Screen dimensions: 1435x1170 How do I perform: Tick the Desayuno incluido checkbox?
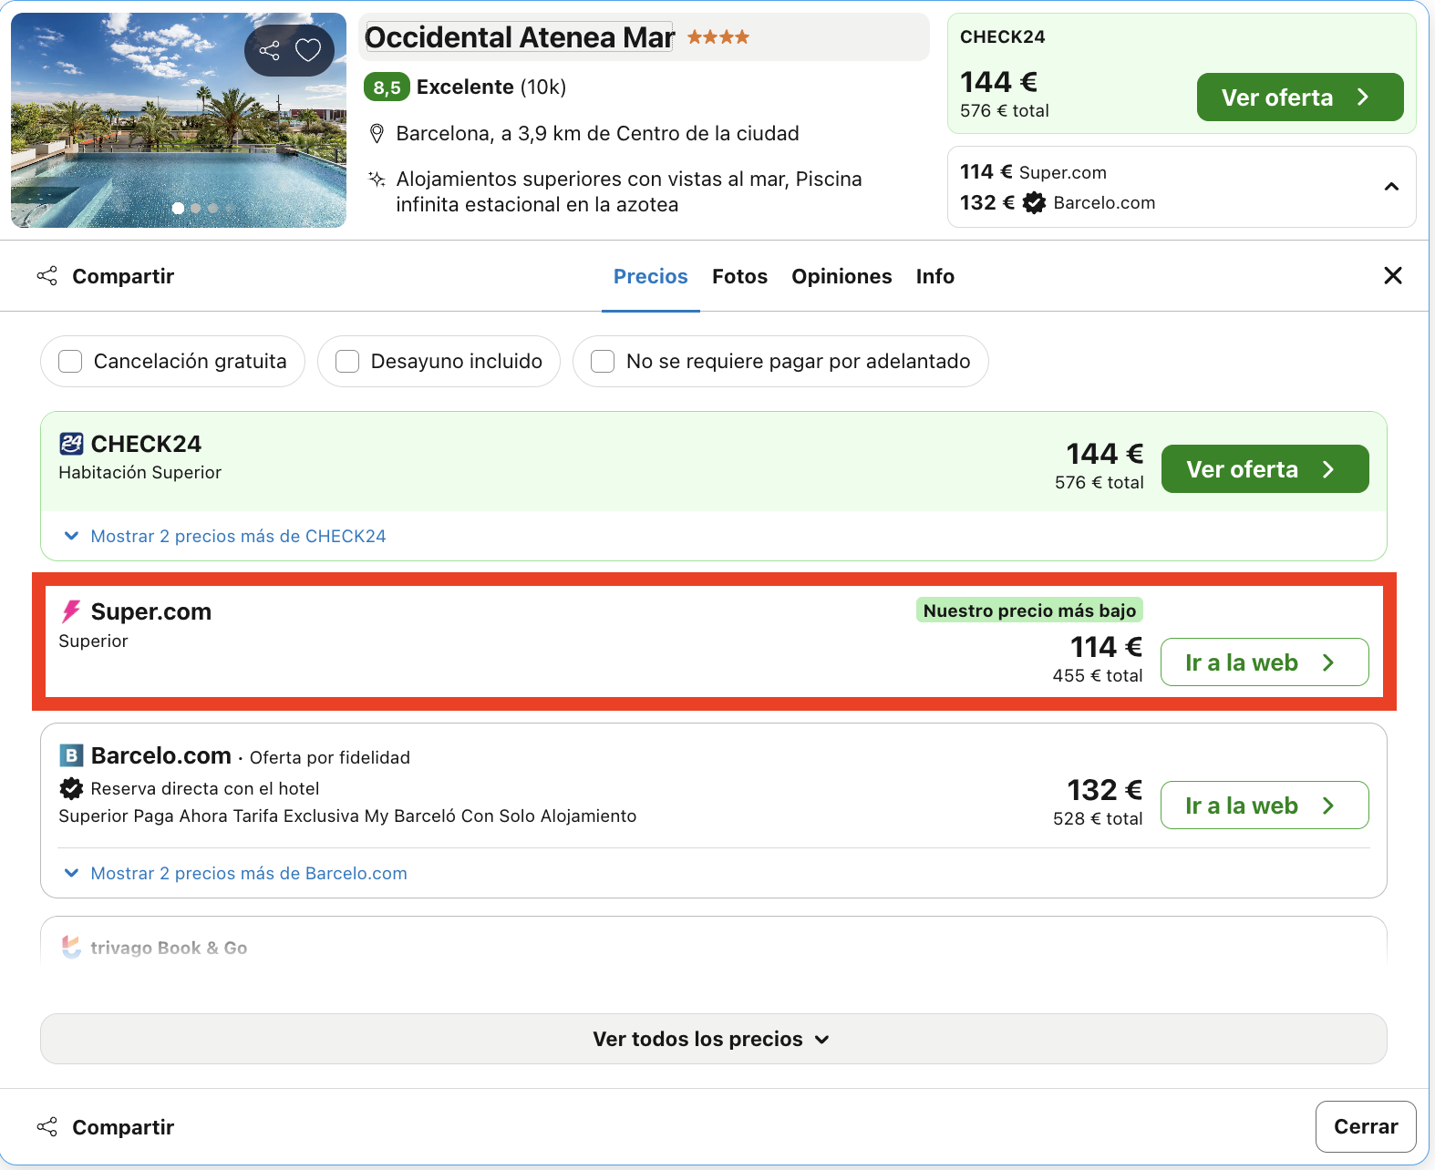coord(347,362)
